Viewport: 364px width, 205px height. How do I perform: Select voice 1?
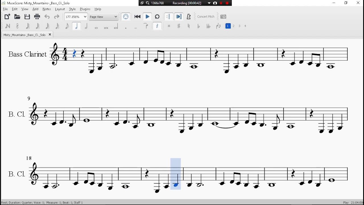click(228, 26)
